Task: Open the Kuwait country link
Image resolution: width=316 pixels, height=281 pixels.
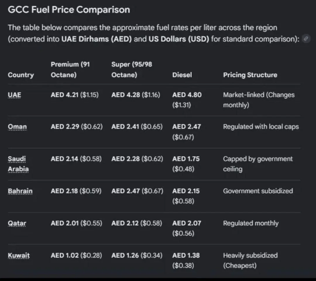Action: click(x=19, y=256)
